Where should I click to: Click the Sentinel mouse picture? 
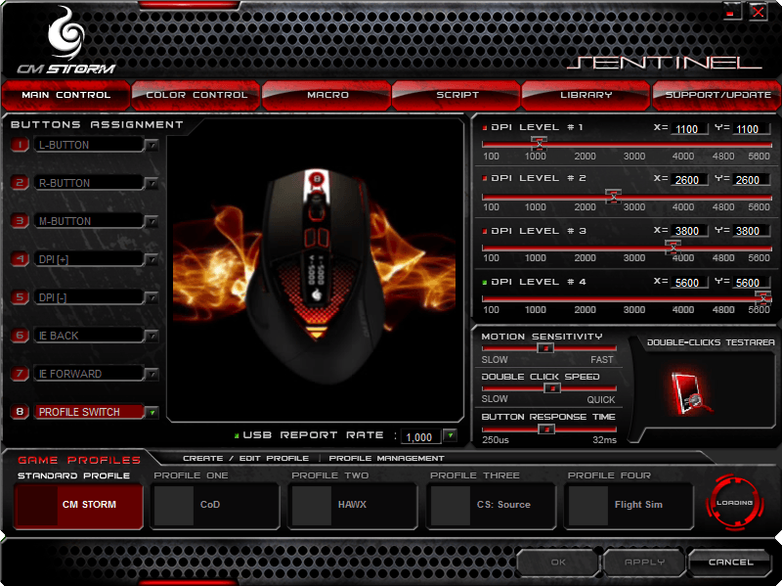[315, 275]
